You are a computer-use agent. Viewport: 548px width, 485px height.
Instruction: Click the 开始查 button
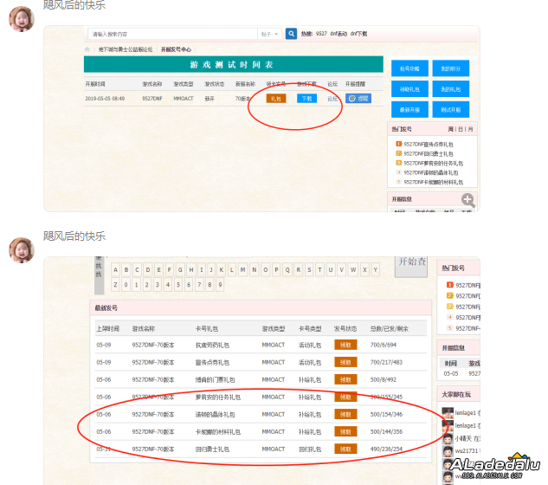click(411, 262)
